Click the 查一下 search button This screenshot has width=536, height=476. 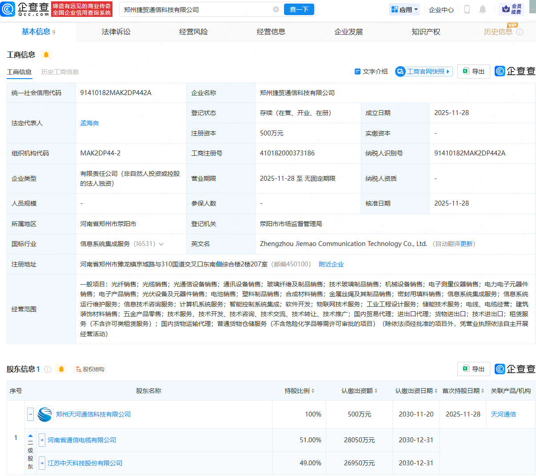point(299,9)
